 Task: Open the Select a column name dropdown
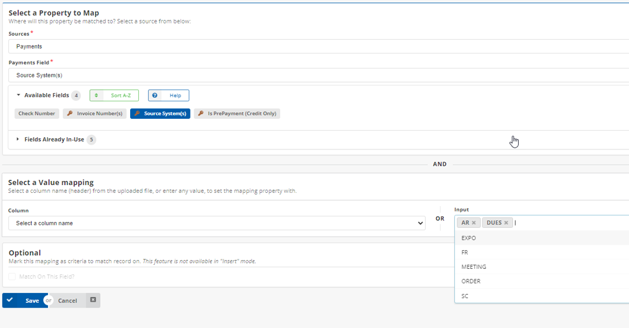(216, 223)
